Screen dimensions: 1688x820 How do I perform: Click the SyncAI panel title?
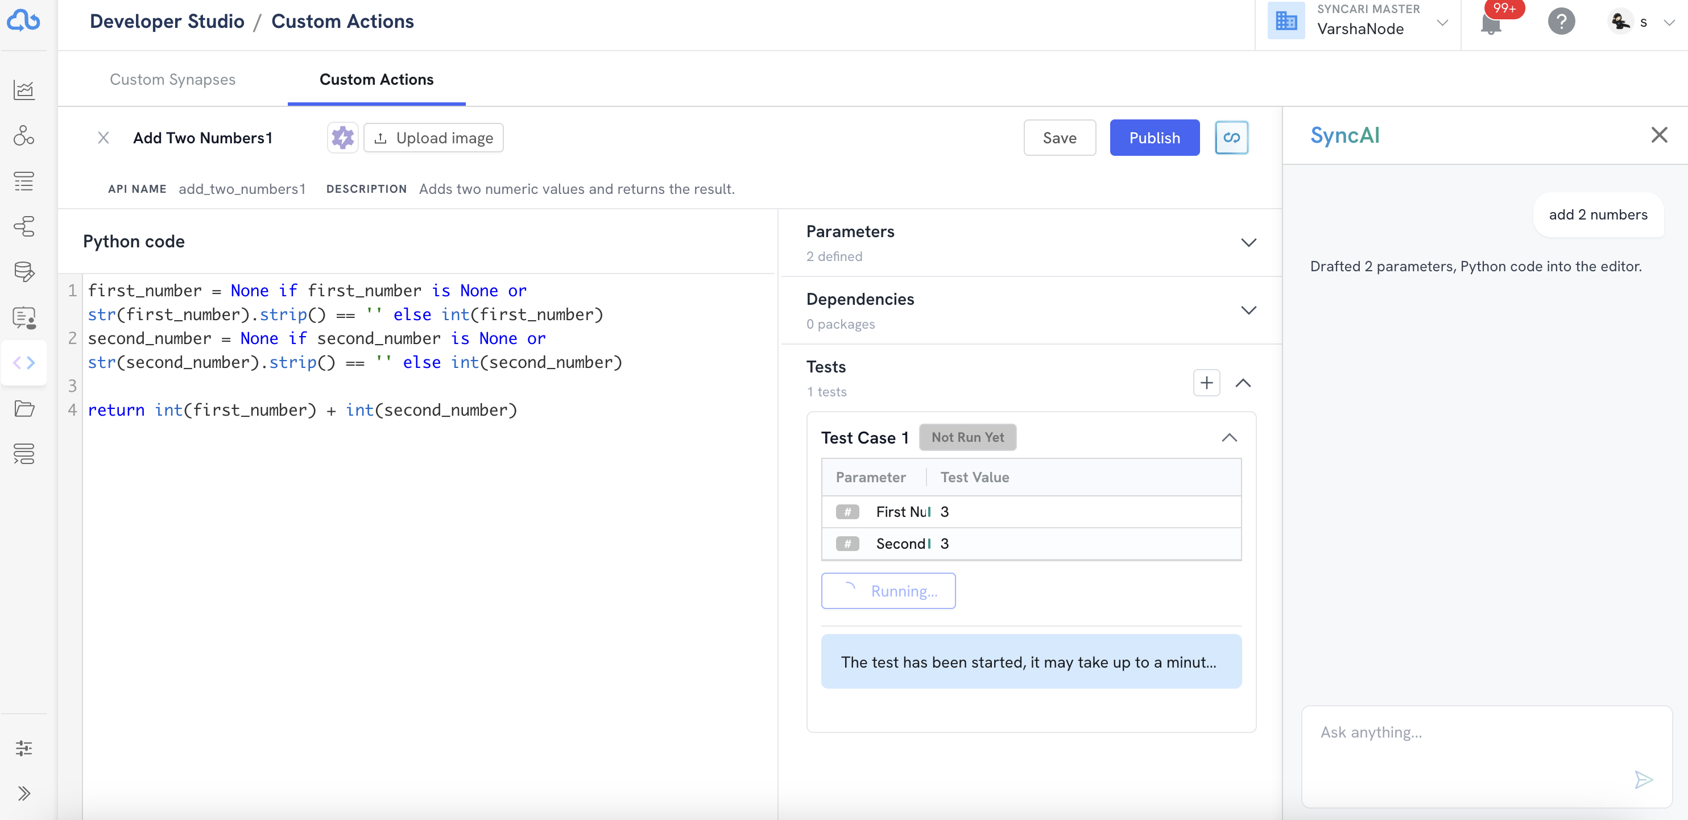(1344, 135)
